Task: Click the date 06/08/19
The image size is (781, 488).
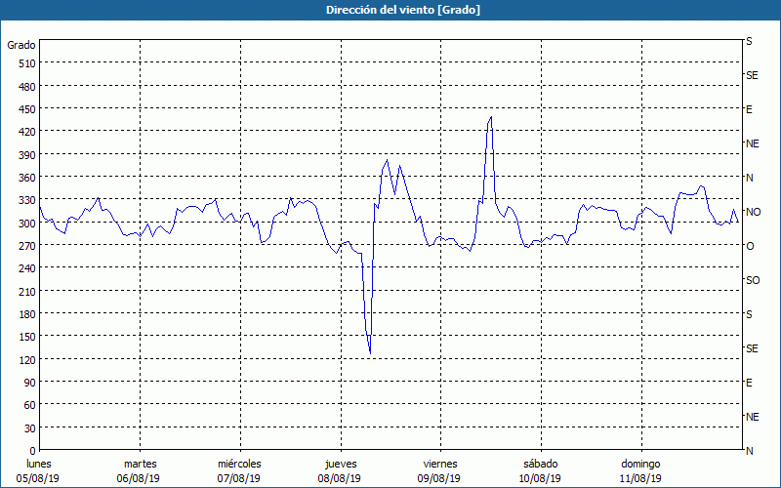Action: [x=139, y=478]
